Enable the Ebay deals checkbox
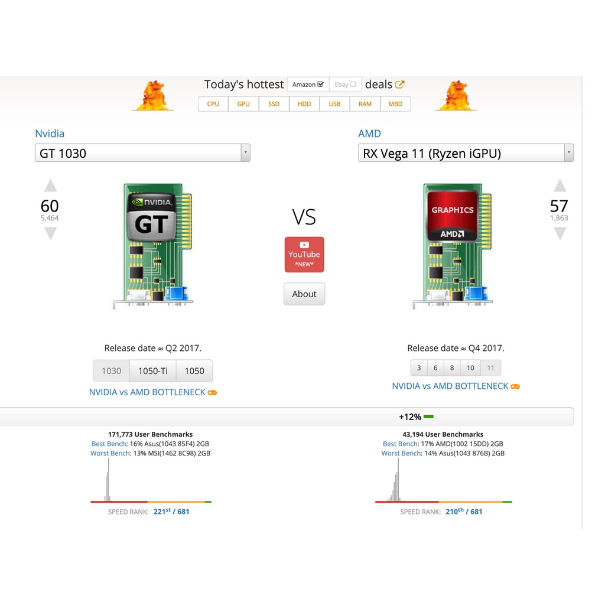The image size is (605, 605). (x=353, y=84)
